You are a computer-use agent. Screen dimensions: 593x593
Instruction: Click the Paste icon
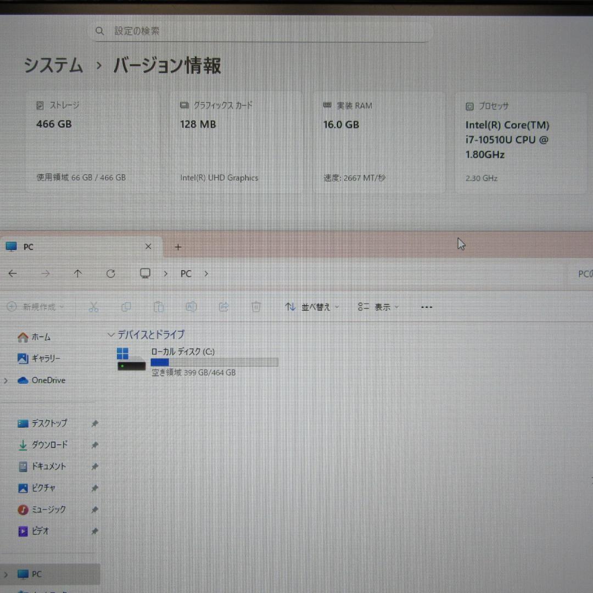tap(159, 307)
